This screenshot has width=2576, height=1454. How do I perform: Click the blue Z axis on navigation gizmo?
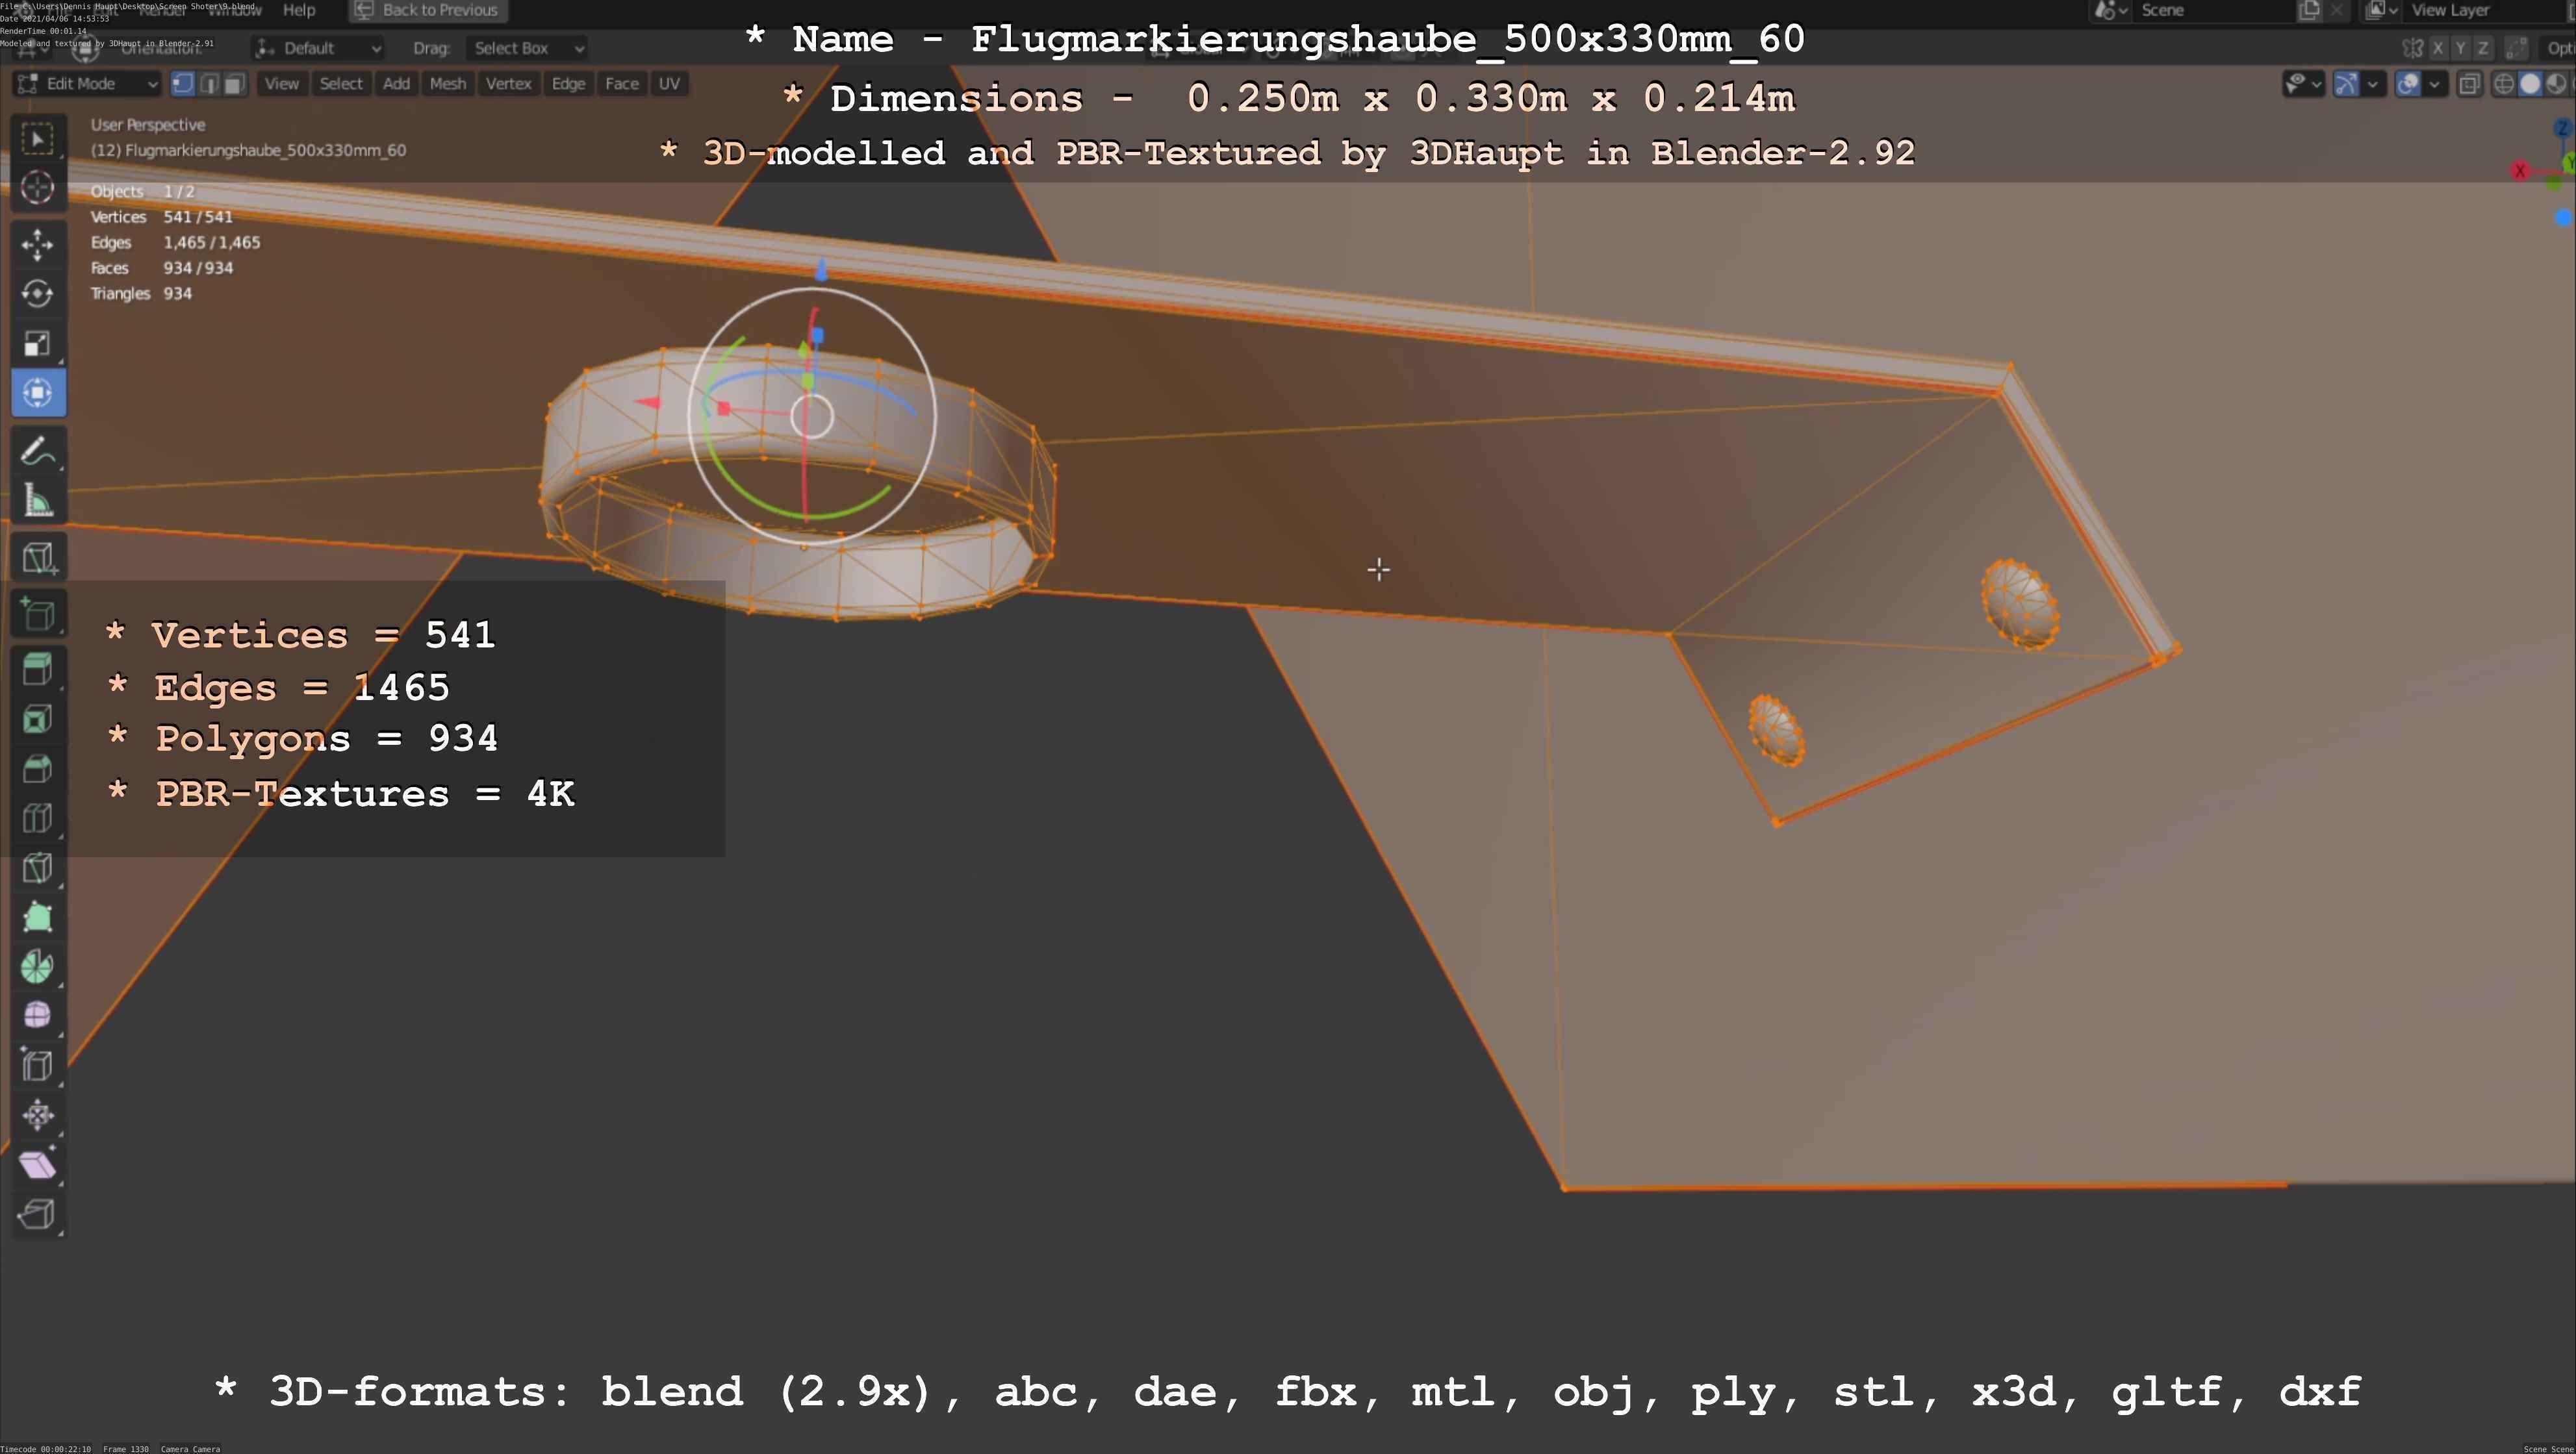2564,128
